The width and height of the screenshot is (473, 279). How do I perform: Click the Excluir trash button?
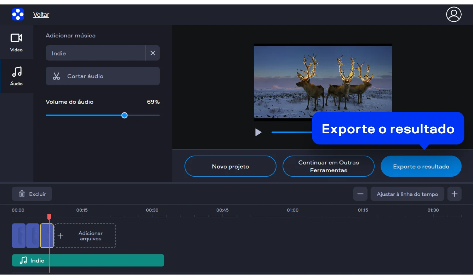click(x=32, y=194)
